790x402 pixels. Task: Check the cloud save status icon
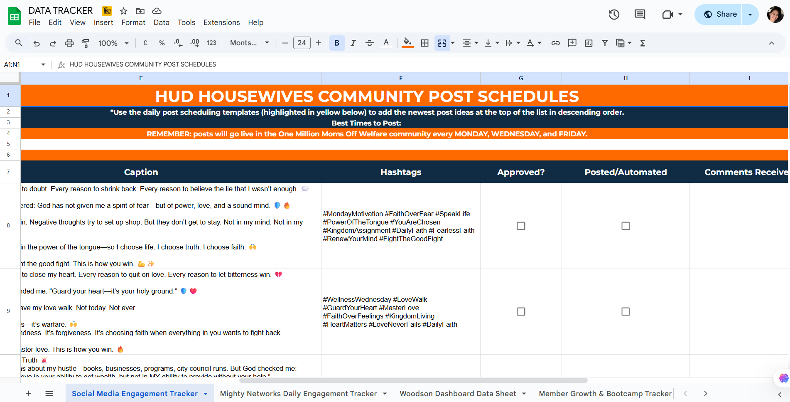[157, 11]
